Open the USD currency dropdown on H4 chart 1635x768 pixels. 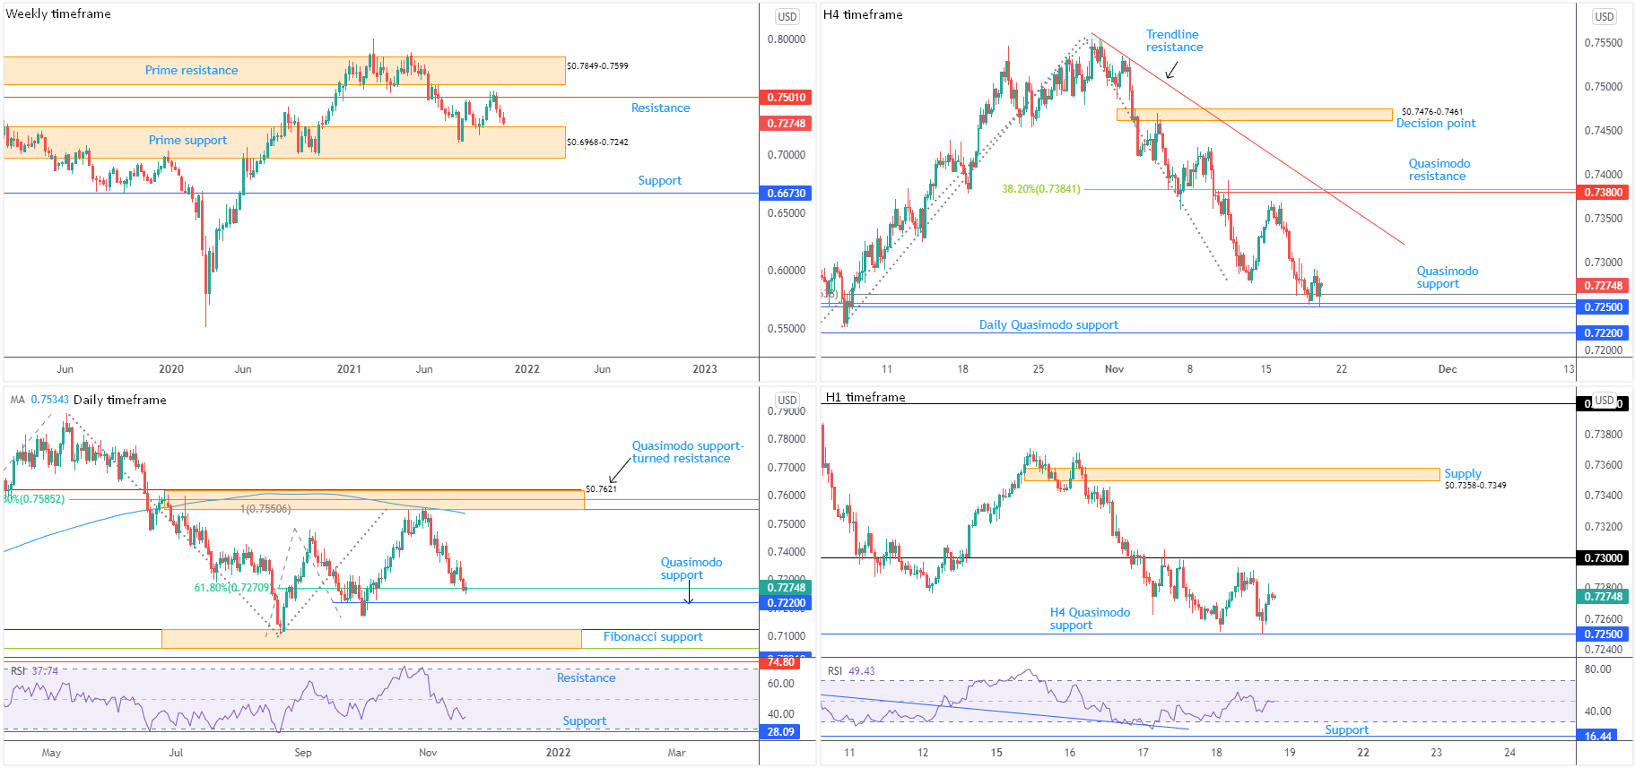coord(1604,16)
